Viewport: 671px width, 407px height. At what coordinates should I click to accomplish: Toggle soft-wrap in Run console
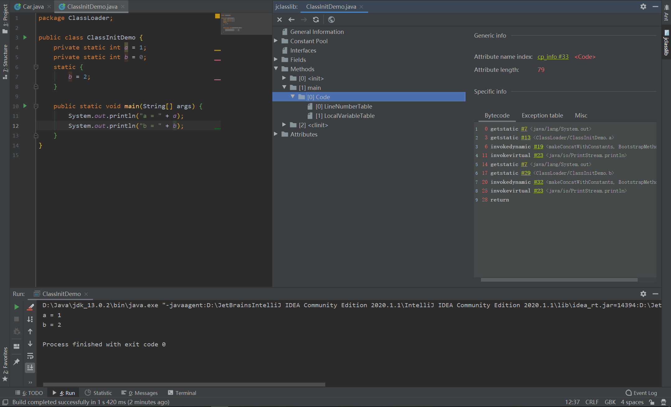point(30,356)
